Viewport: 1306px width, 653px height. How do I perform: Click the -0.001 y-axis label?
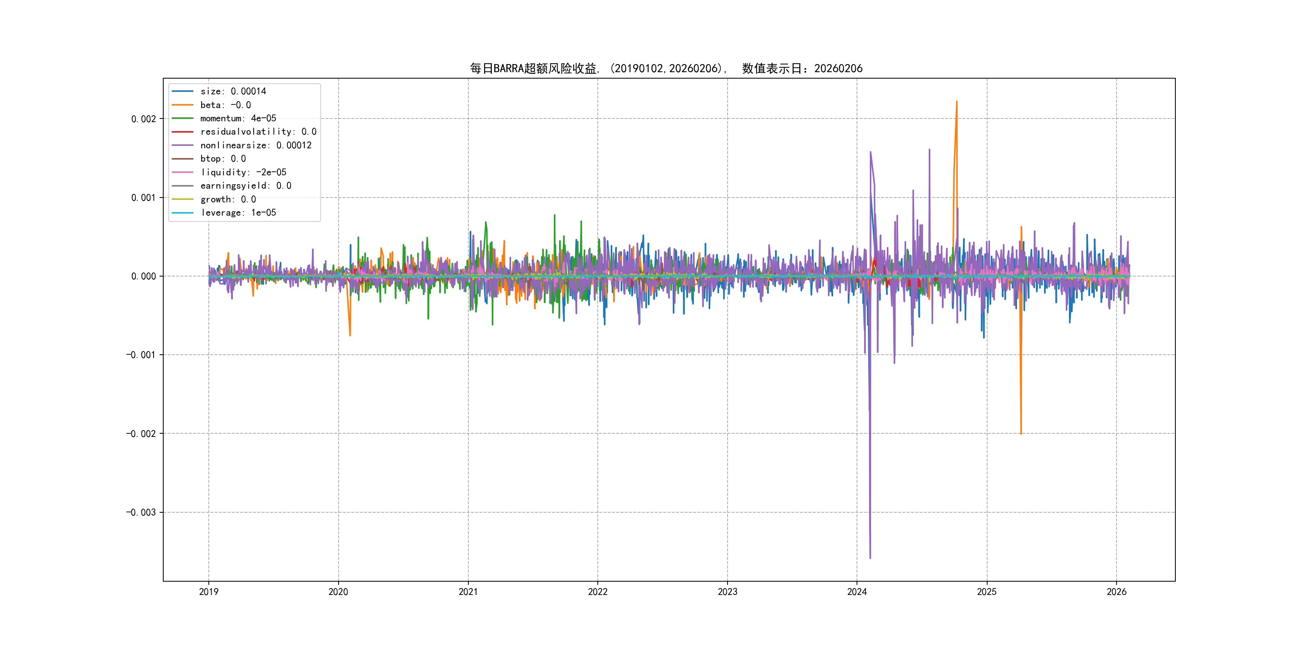(x=141, y=355)
